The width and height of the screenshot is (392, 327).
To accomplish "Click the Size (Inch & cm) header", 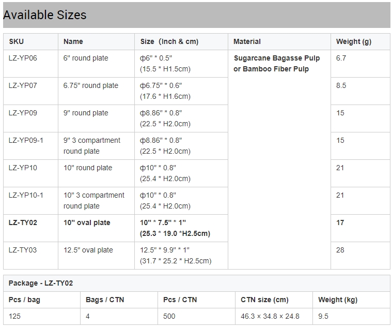I will click(x=169, y=41).
